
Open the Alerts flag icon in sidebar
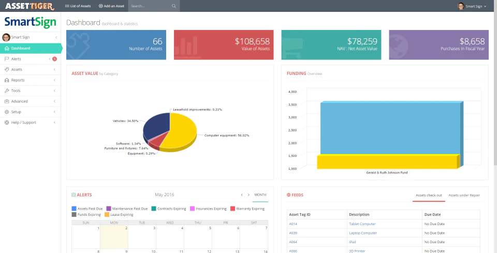click(7, 59)
